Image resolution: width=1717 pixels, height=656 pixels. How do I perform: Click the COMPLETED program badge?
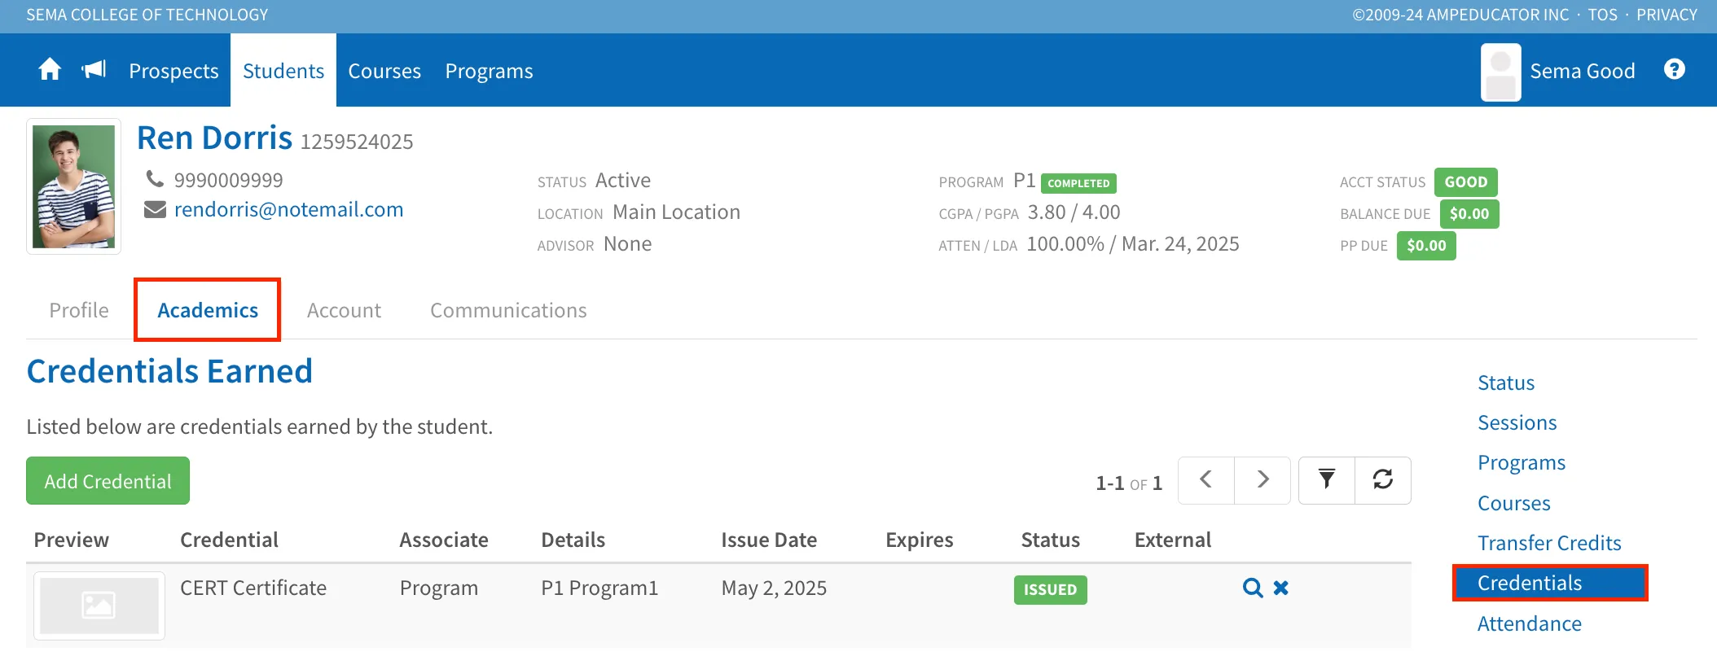coord(1078,183)
